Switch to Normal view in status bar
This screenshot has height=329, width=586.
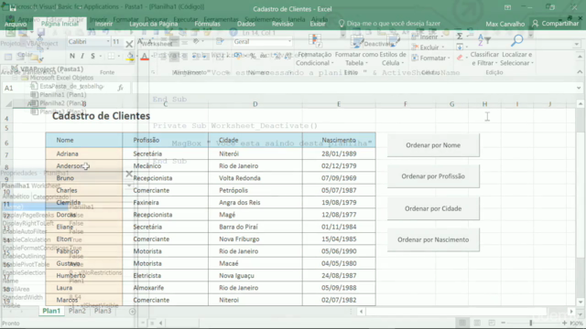click(x=462, y=323)
